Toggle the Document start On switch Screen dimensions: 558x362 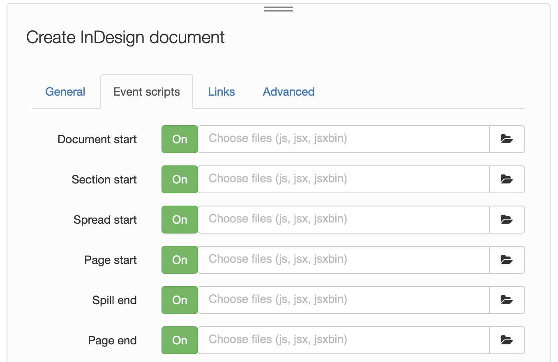pos(180,139)
